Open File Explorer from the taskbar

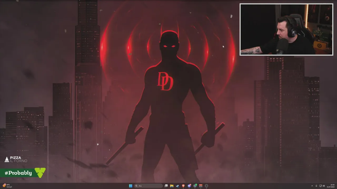172,186
